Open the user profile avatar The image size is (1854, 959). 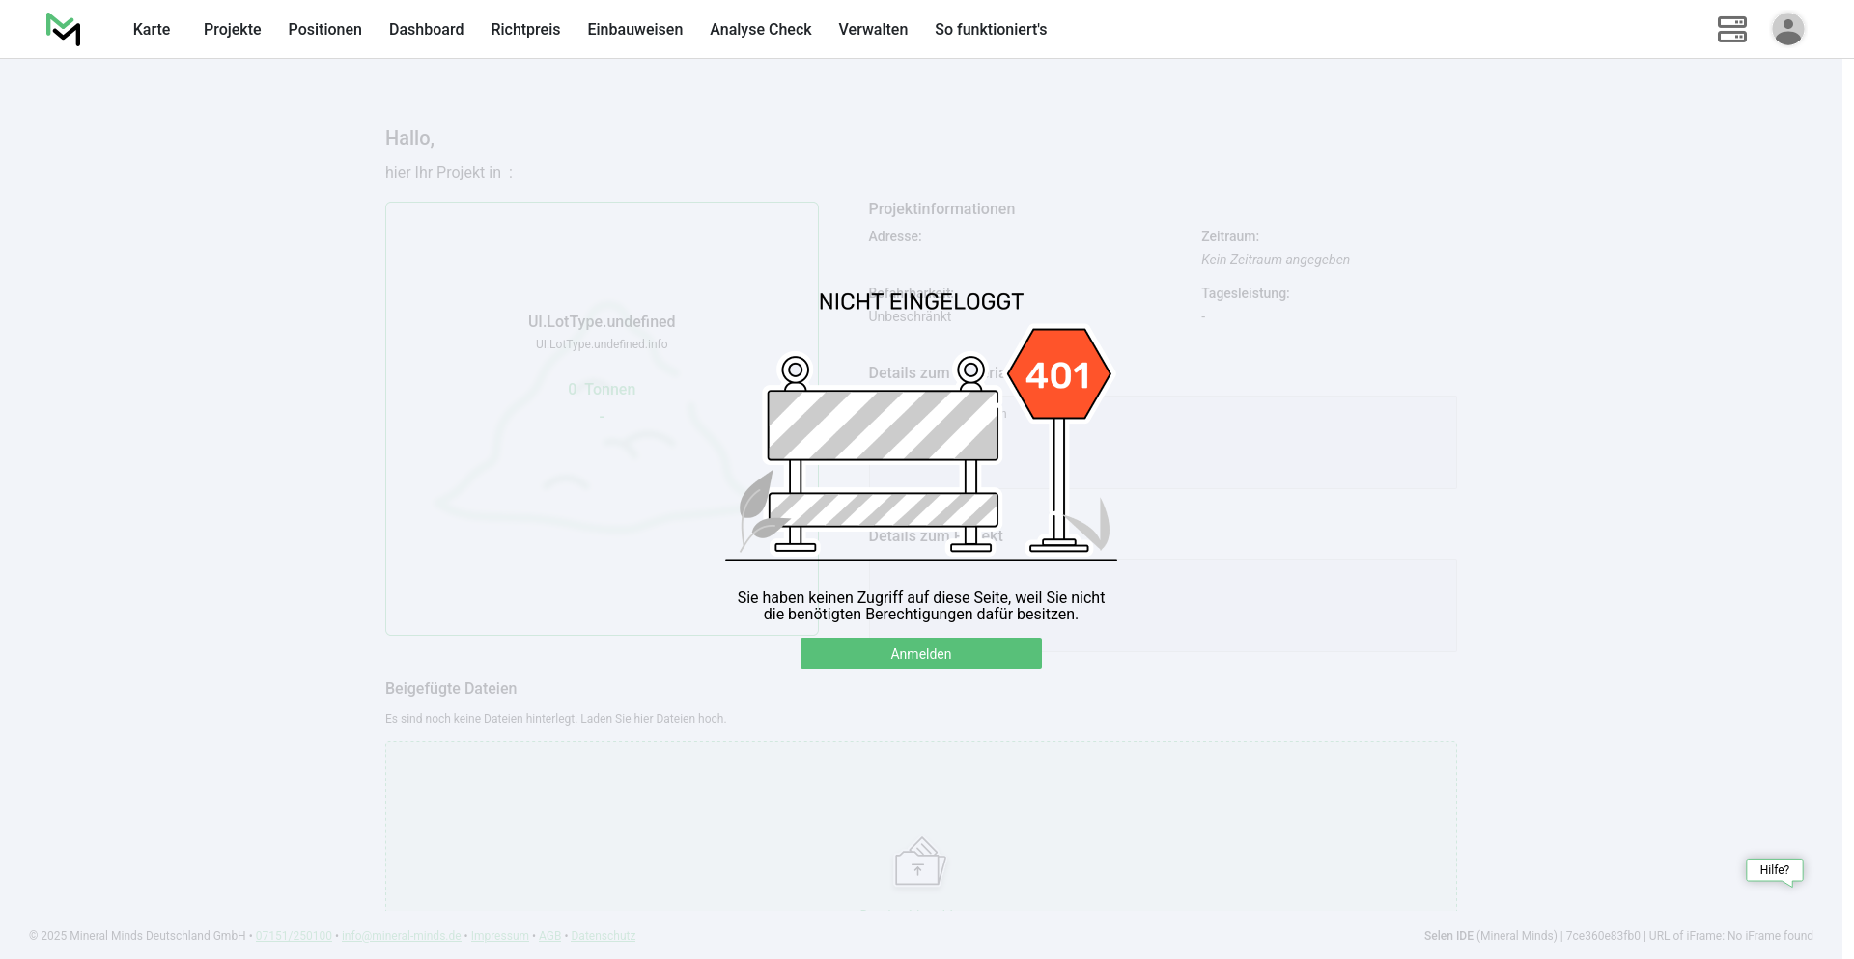point(1787,29)
